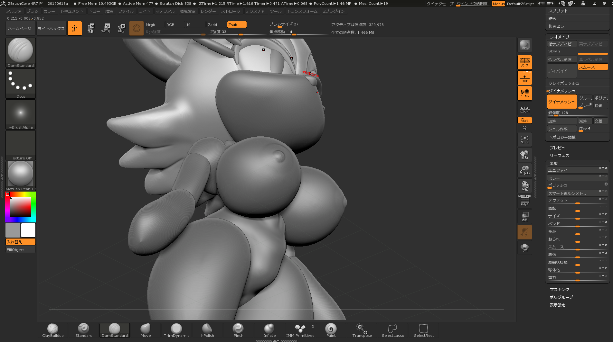The image size is (613, 342).
Task: Expand the ポリグループ section
Action: click(x=561, y=297)
